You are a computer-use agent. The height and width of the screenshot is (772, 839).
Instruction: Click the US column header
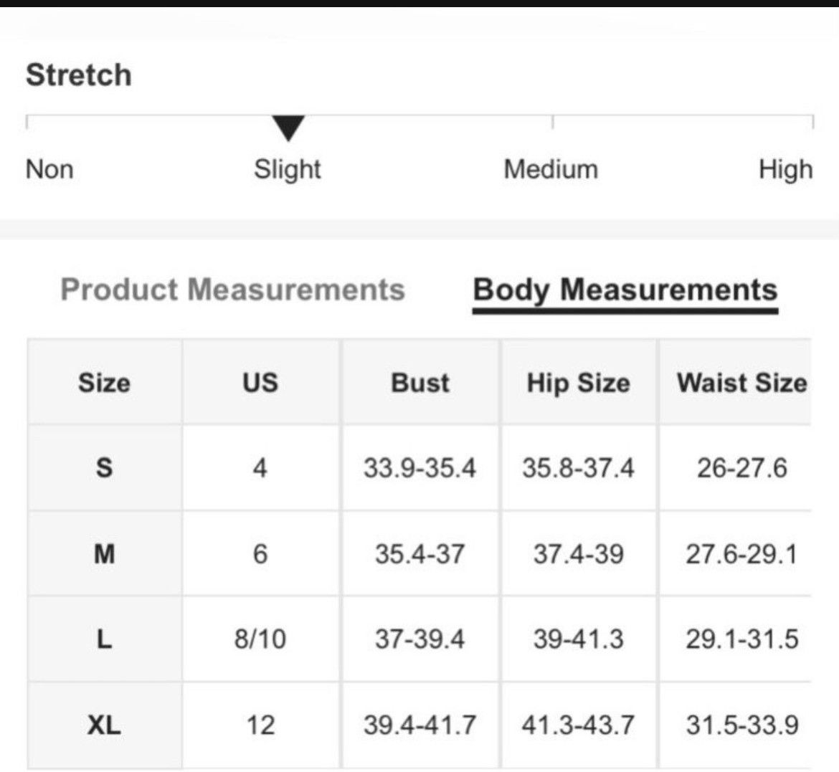click(x=260, y=383)
